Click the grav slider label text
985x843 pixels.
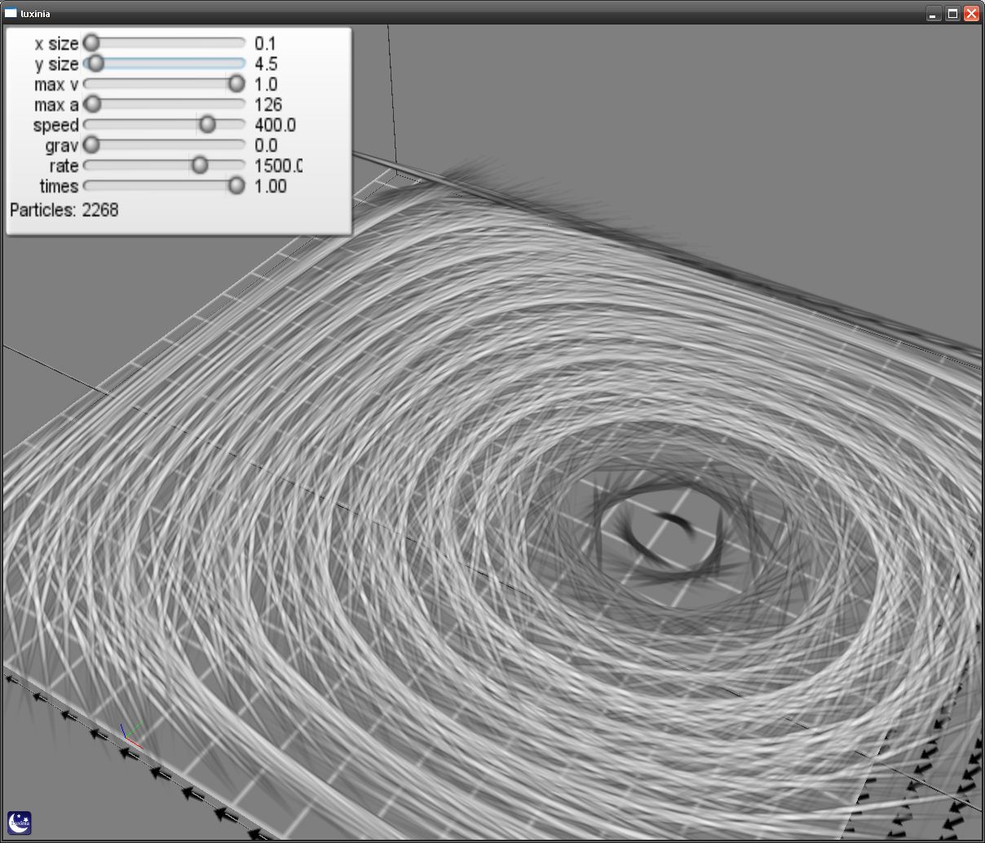61,145
